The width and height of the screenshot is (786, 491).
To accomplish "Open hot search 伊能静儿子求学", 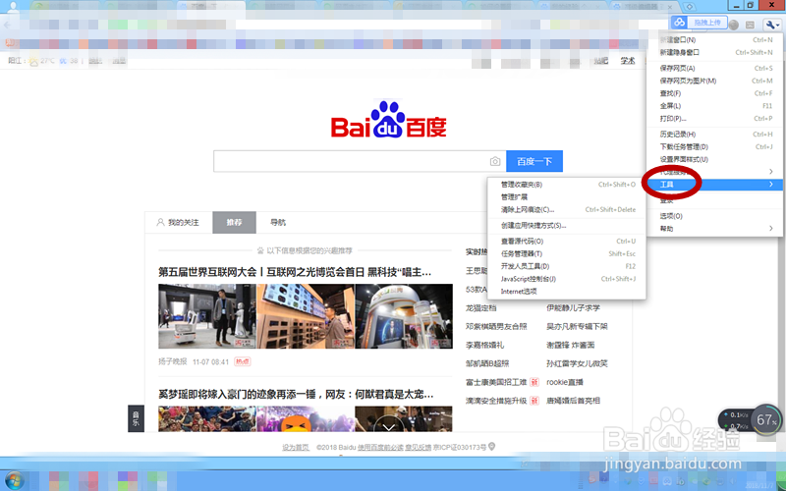I will tap(573, 307).
